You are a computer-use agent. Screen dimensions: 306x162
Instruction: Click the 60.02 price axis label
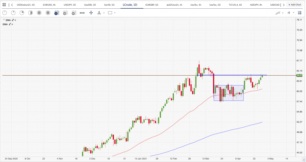(299, 91)
